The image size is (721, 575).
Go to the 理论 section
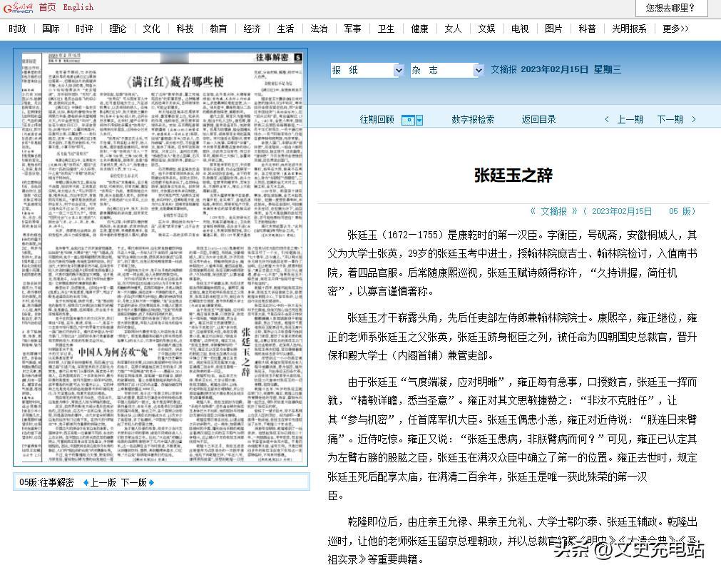tap(118, 29)
